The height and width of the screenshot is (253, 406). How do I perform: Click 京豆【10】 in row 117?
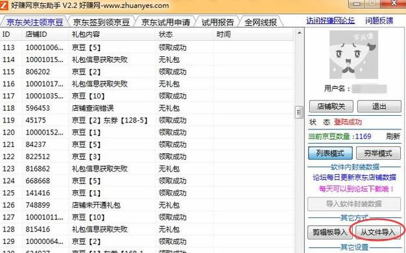tap(88, 96)
